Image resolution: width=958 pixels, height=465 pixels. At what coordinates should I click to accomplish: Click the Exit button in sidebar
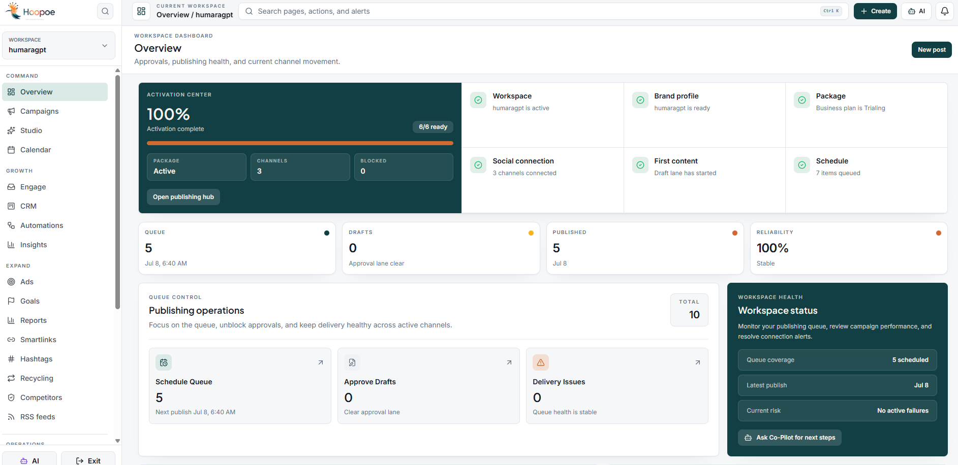pyautogui.click(x=88, y=459)
